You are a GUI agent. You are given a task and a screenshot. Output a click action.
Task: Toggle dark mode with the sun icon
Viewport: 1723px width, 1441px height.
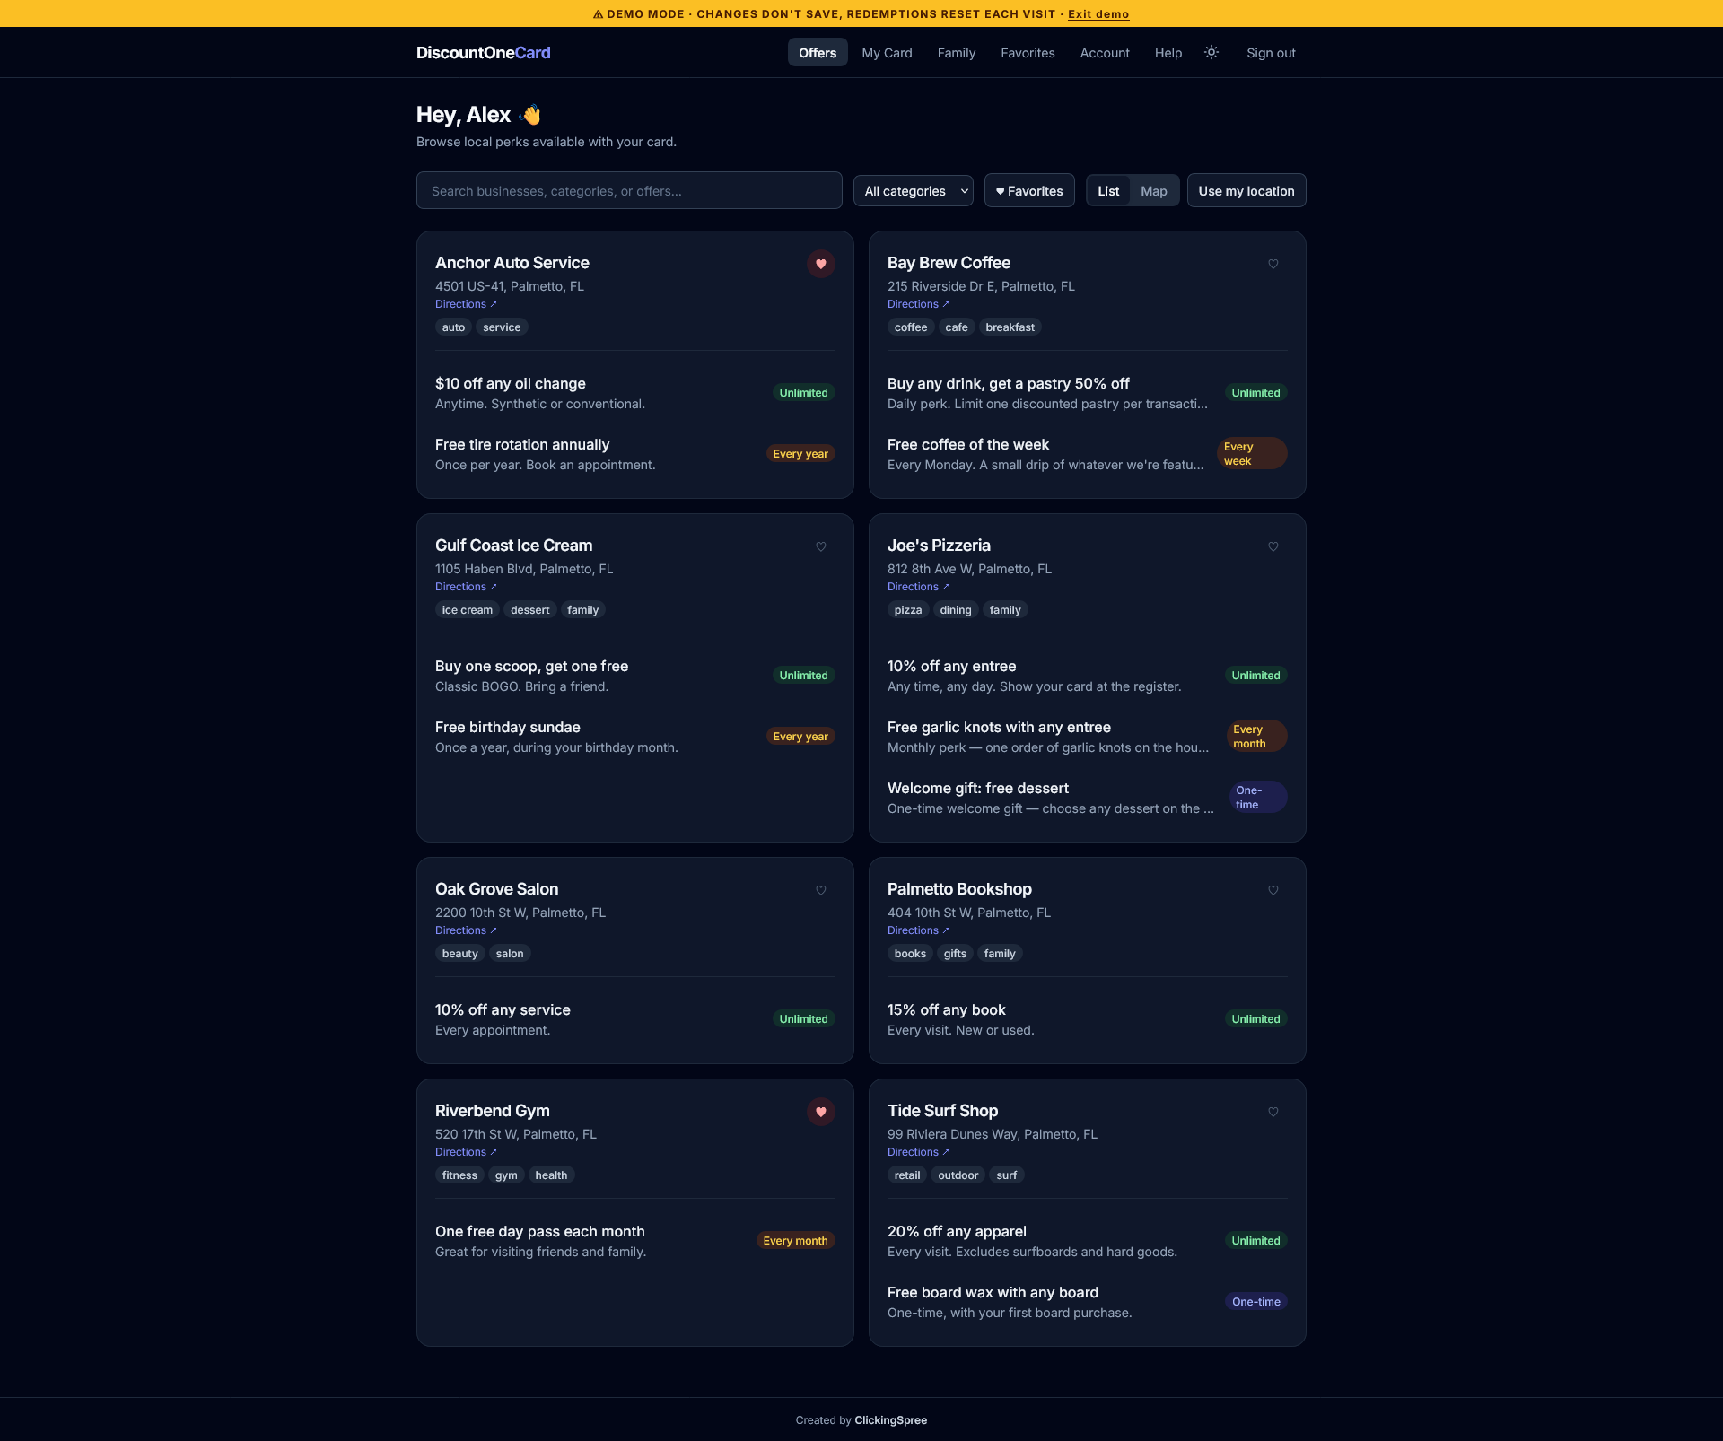1211,52
